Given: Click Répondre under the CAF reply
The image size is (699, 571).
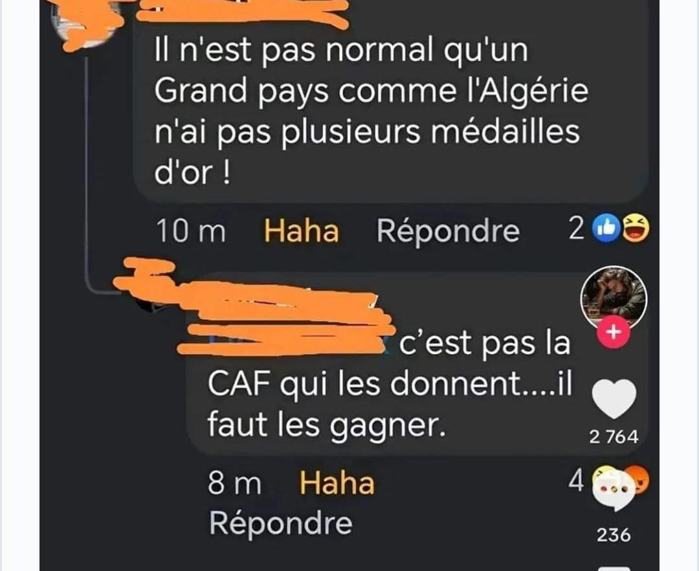Looking at the screenshot, I should tap(281, 523).
